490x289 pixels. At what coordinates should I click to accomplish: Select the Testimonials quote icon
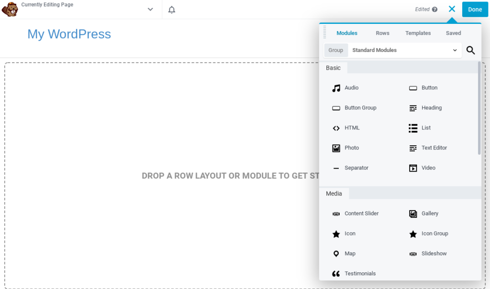click(x=336, y=274)
